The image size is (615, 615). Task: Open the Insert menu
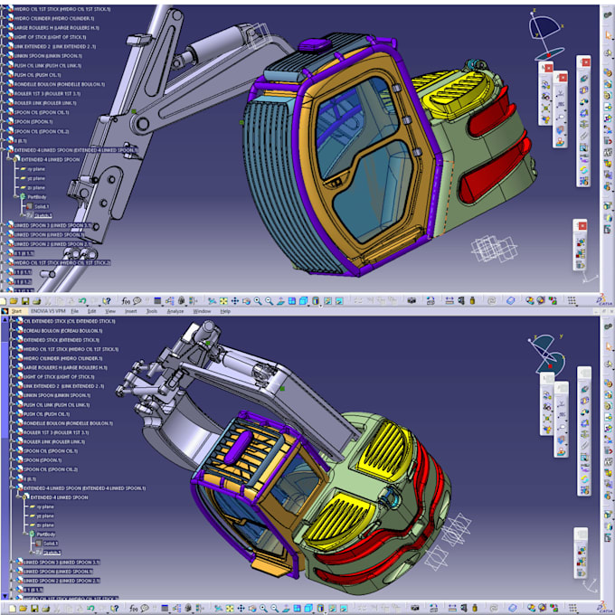tap(130, 311)
